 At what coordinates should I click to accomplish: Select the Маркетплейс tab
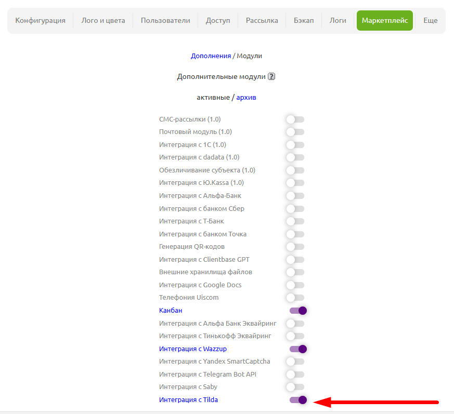pyautogui.click(x=384, y=21)
